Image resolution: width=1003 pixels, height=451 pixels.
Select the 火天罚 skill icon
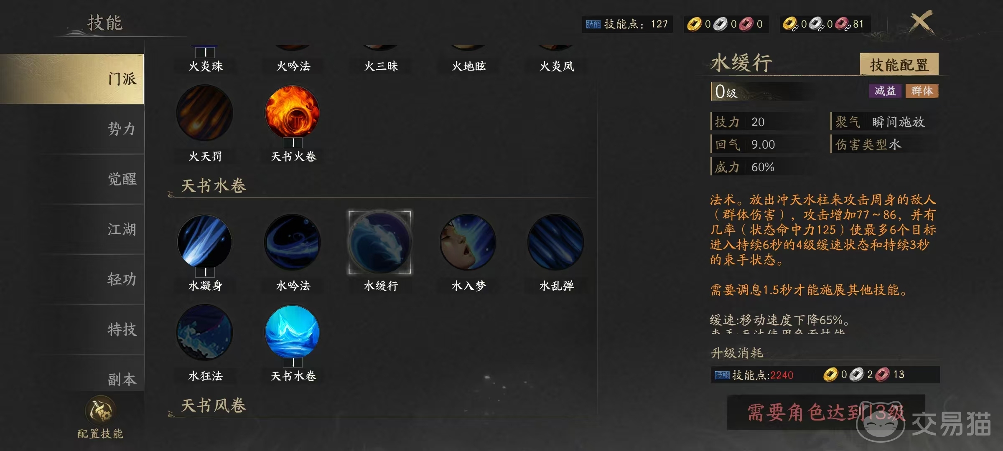pos(205,113)
